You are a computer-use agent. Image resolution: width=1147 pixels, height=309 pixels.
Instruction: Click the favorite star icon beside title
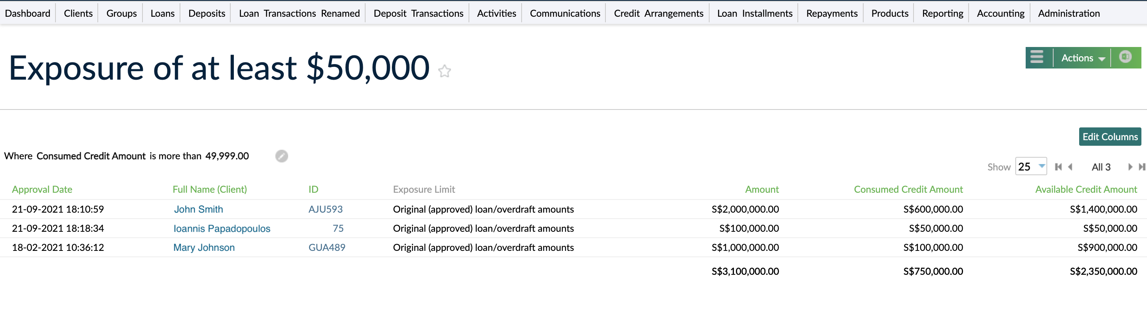click(444, 71)
